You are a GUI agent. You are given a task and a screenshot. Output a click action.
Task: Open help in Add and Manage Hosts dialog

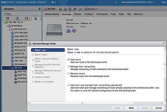click(164, 44)
